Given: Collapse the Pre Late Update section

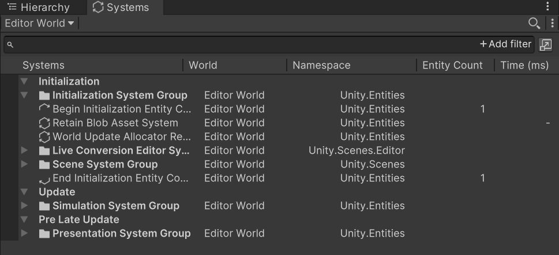Looking at the screenshot, I should [x=24, y=219].
